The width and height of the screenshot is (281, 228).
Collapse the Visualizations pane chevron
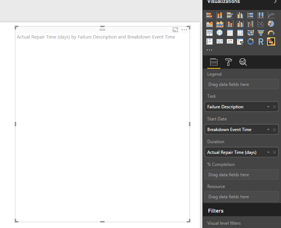pos(275,1)
